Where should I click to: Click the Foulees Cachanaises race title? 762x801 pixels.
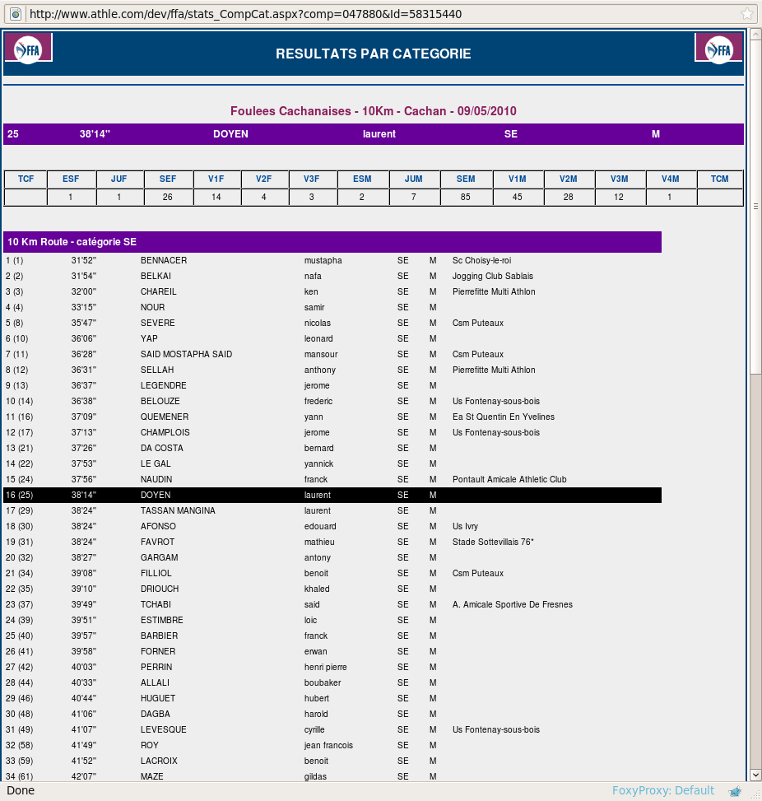(x=374, y=111)
